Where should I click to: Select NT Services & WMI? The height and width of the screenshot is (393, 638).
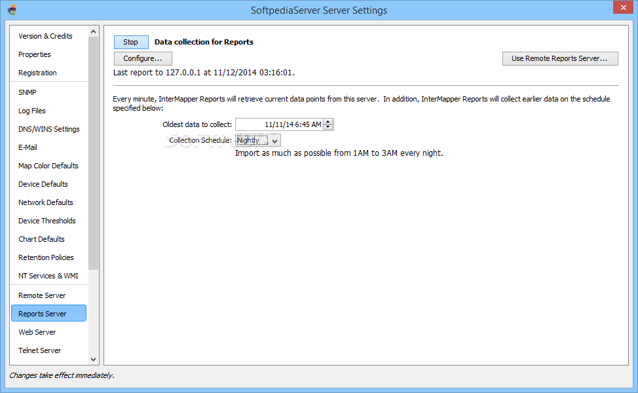tap(48, 275)
